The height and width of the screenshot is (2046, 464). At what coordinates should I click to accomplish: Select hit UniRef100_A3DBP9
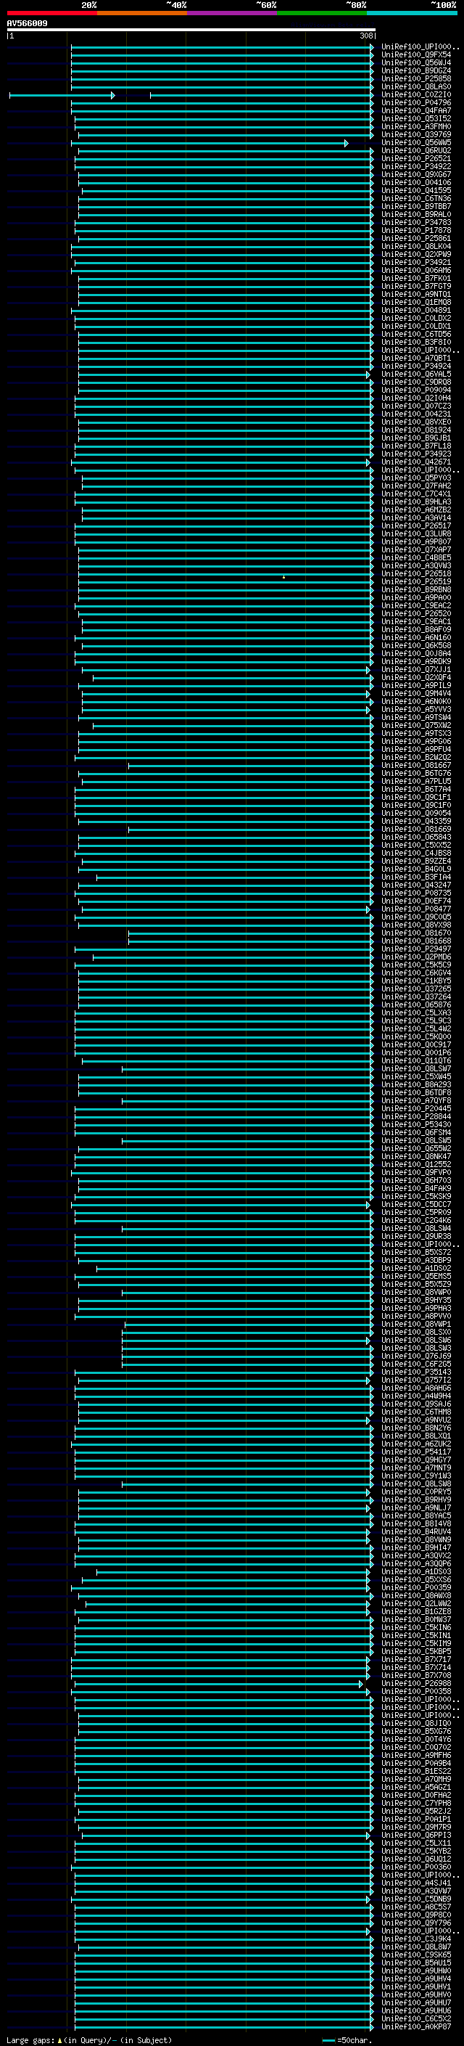coord(416,1261)
